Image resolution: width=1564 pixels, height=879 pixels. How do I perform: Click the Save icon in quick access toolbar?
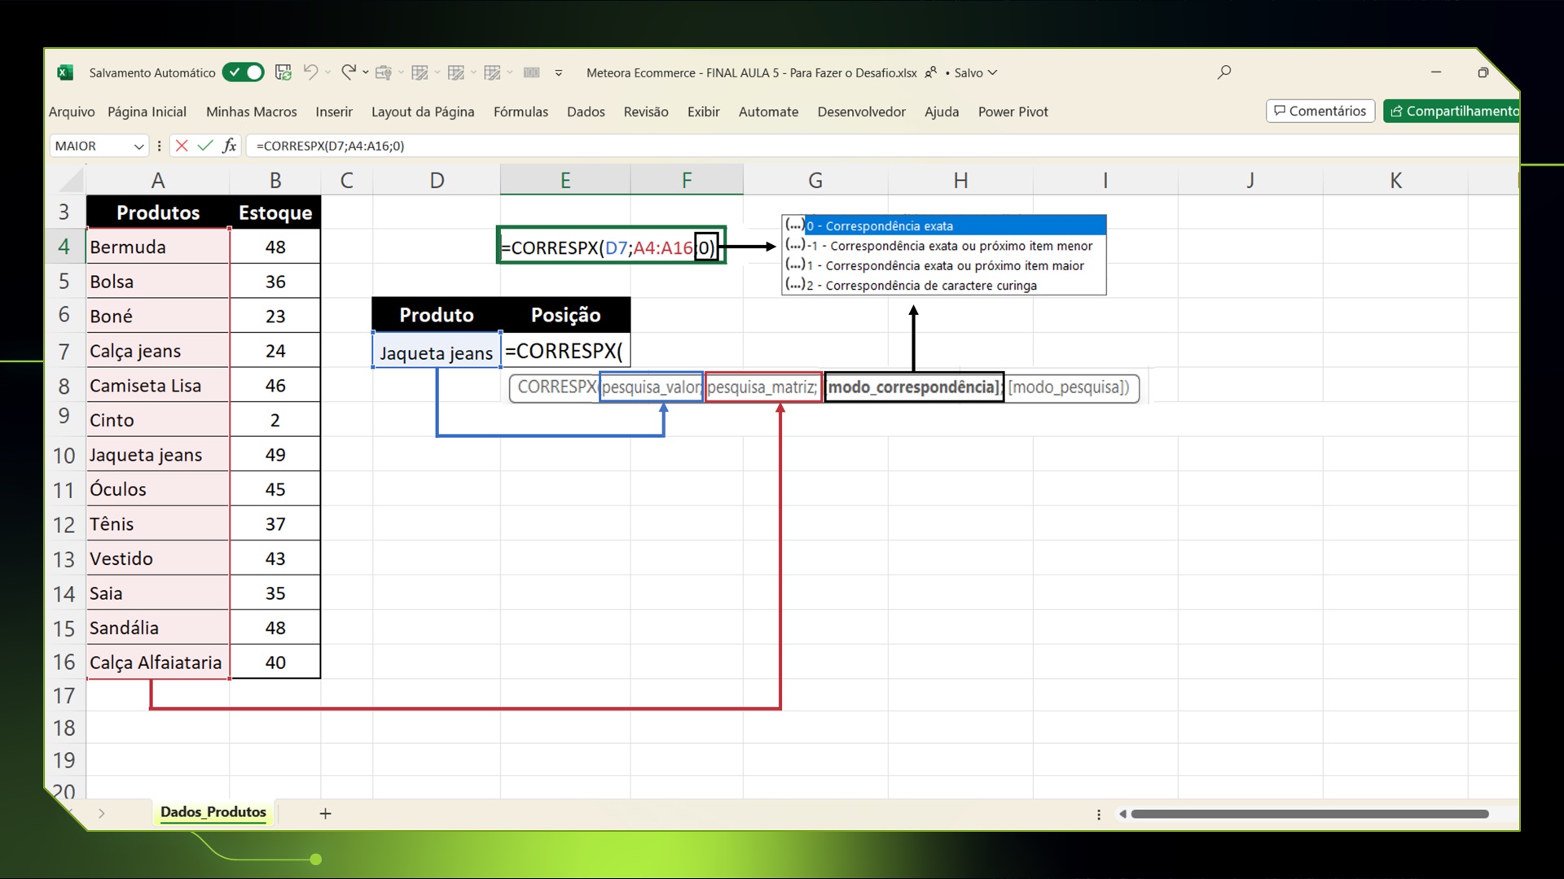(x=283, y=72)
